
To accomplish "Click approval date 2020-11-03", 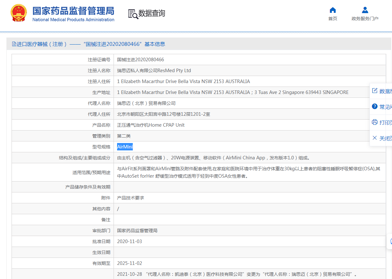I will click(x=130, y=241).
